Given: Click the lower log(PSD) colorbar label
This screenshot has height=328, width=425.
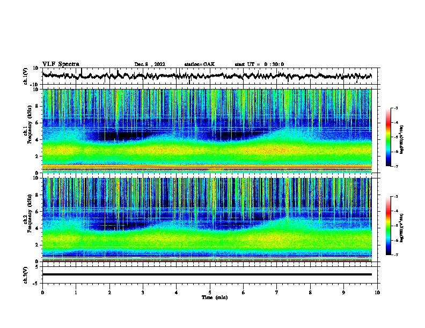Looking at the screenshot, I should [401, 228].
